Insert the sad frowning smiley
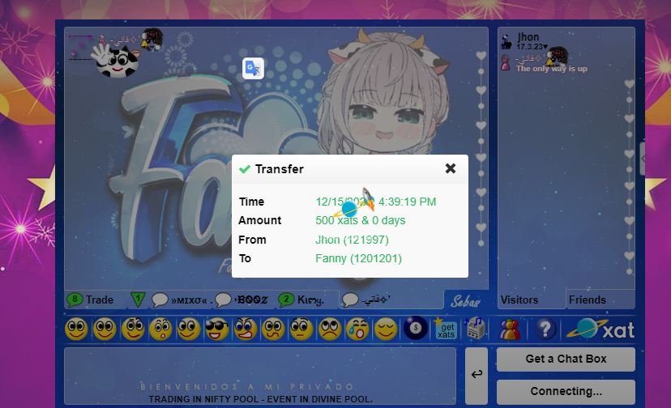671x408 pixels. (330, 329)
